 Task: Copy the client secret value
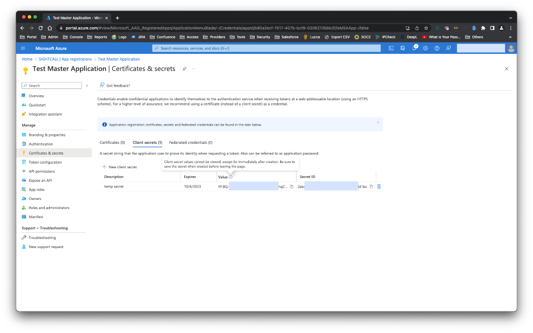pyautogui.click(x=291, y=186)
